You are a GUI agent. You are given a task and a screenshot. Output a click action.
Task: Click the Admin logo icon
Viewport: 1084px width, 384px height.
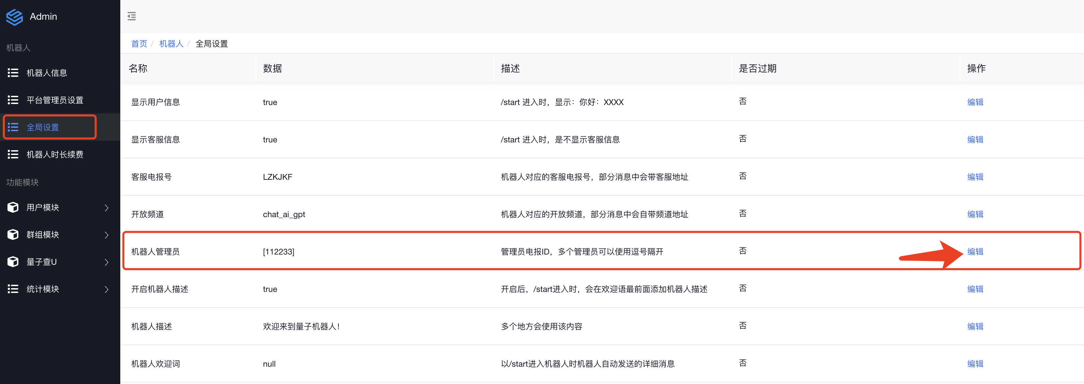15,17
